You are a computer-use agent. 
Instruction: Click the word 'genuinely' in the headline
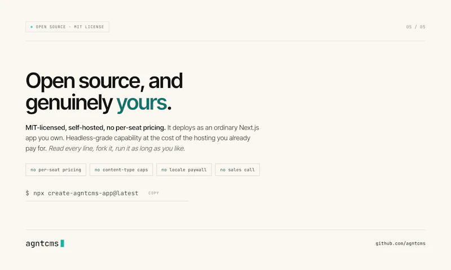point(69,103)
